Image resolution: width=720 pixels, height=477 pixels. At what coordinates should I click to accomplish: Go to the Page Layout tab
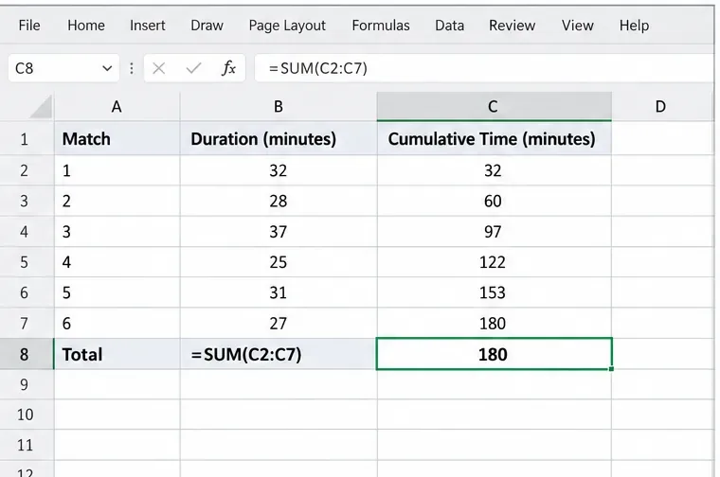coord(287,26)
